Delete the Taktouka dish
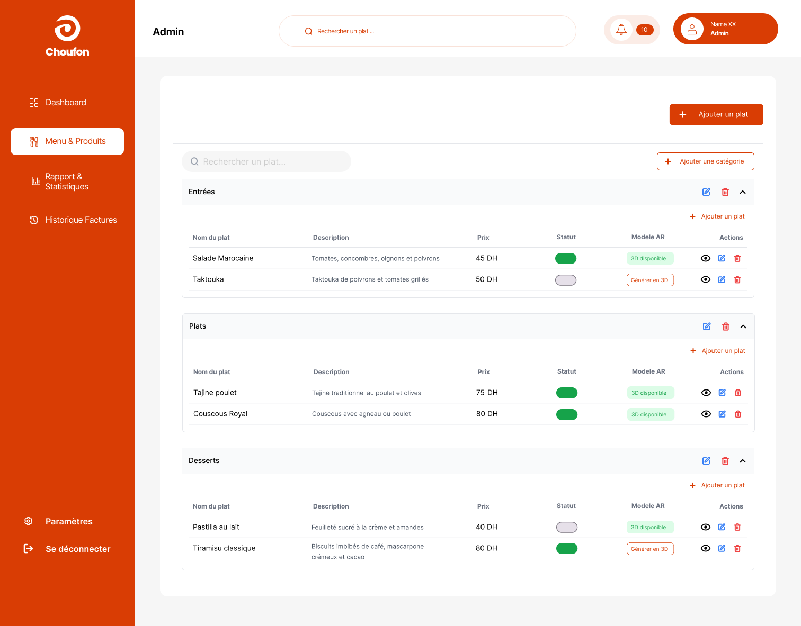 click(x=737, y=279)
